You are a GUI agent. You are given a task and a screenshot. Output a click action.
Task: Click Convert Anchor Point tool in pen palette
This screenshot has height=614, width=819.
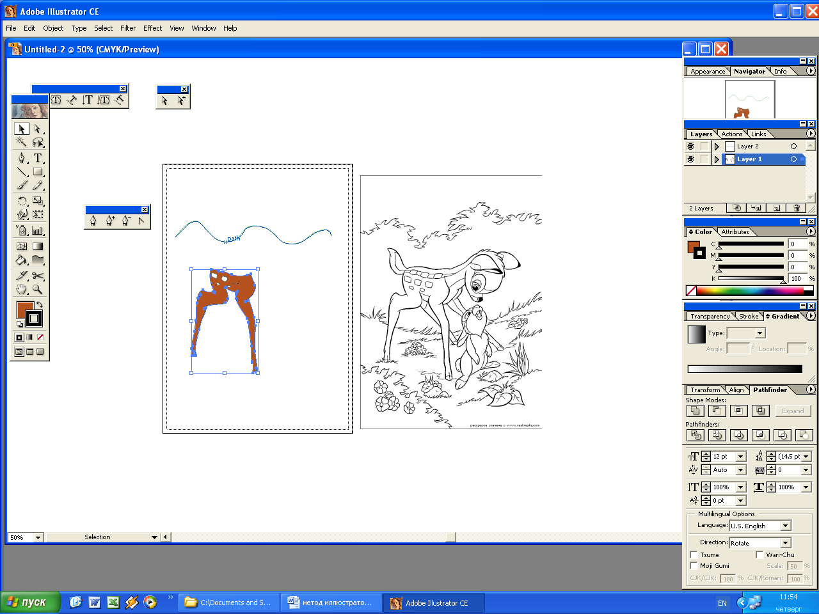[141, 221]
